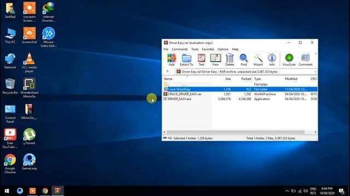Select Wondershare MirrorGo desktop shortcut

pyautogui.click(x=29, y=88)
